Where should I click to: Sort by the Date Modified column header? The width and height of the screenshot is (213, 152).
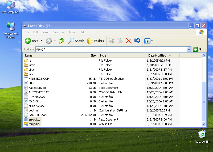[x=162, y=55]
